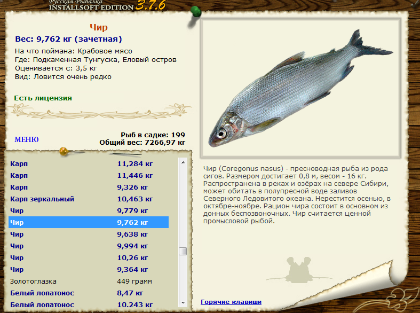Select Белый лопатонос 10,243 кг row
The image size is (420, 313).
89,304
